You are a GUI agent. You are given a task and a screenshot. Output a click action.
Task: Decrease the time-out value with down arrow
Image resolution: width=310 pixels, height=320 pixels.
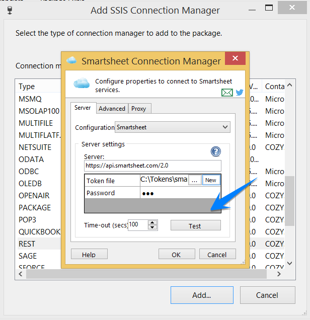(152, 227)
